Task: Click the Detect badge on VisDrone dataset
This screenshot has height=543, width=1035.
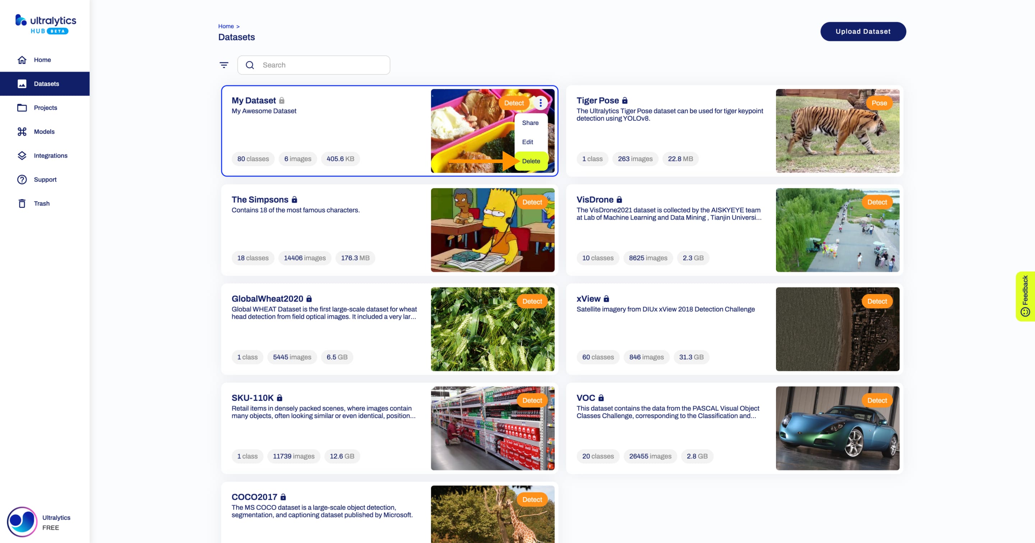Action: (x=877, y=202)
